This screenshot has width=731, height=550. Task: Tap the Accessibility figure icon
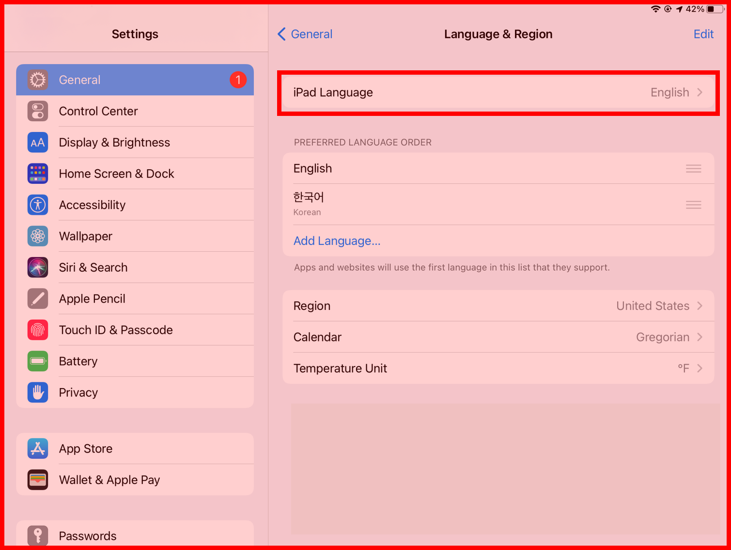pos(38,205)
